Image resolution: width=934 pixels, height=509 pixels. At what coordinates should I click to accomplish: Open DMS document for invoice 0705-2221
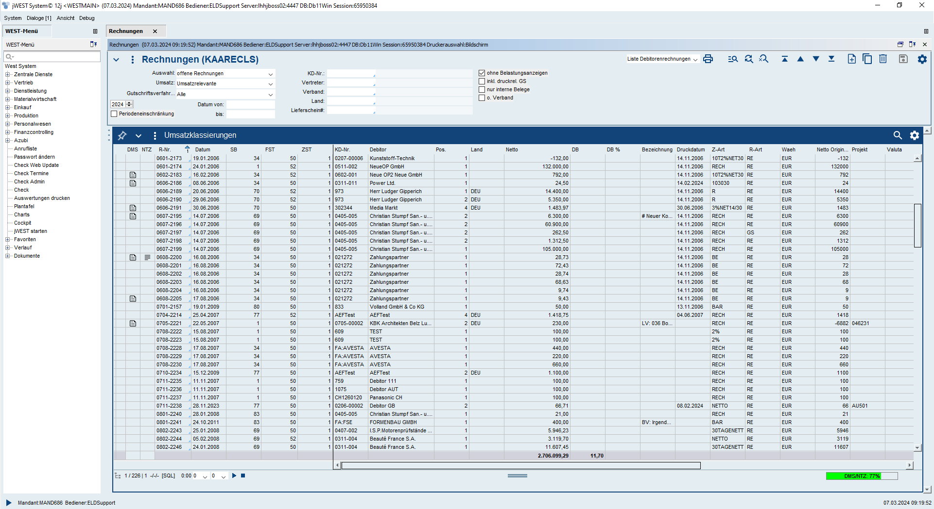coord(133,323)
